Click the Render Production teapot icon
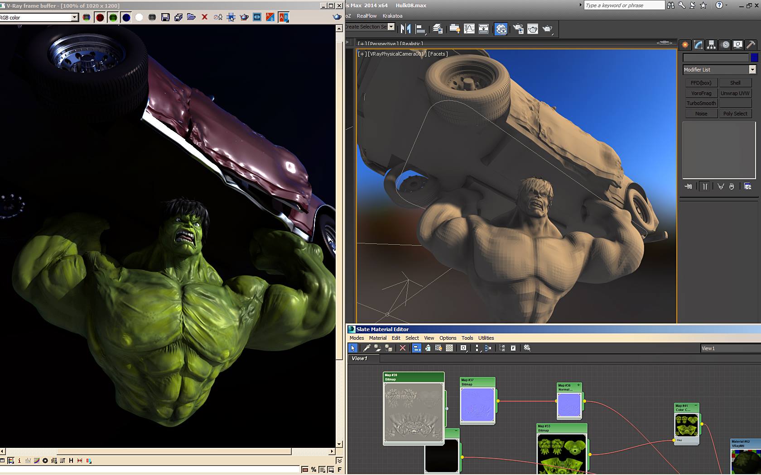The image size is (761, 475). tap(548, 29)
